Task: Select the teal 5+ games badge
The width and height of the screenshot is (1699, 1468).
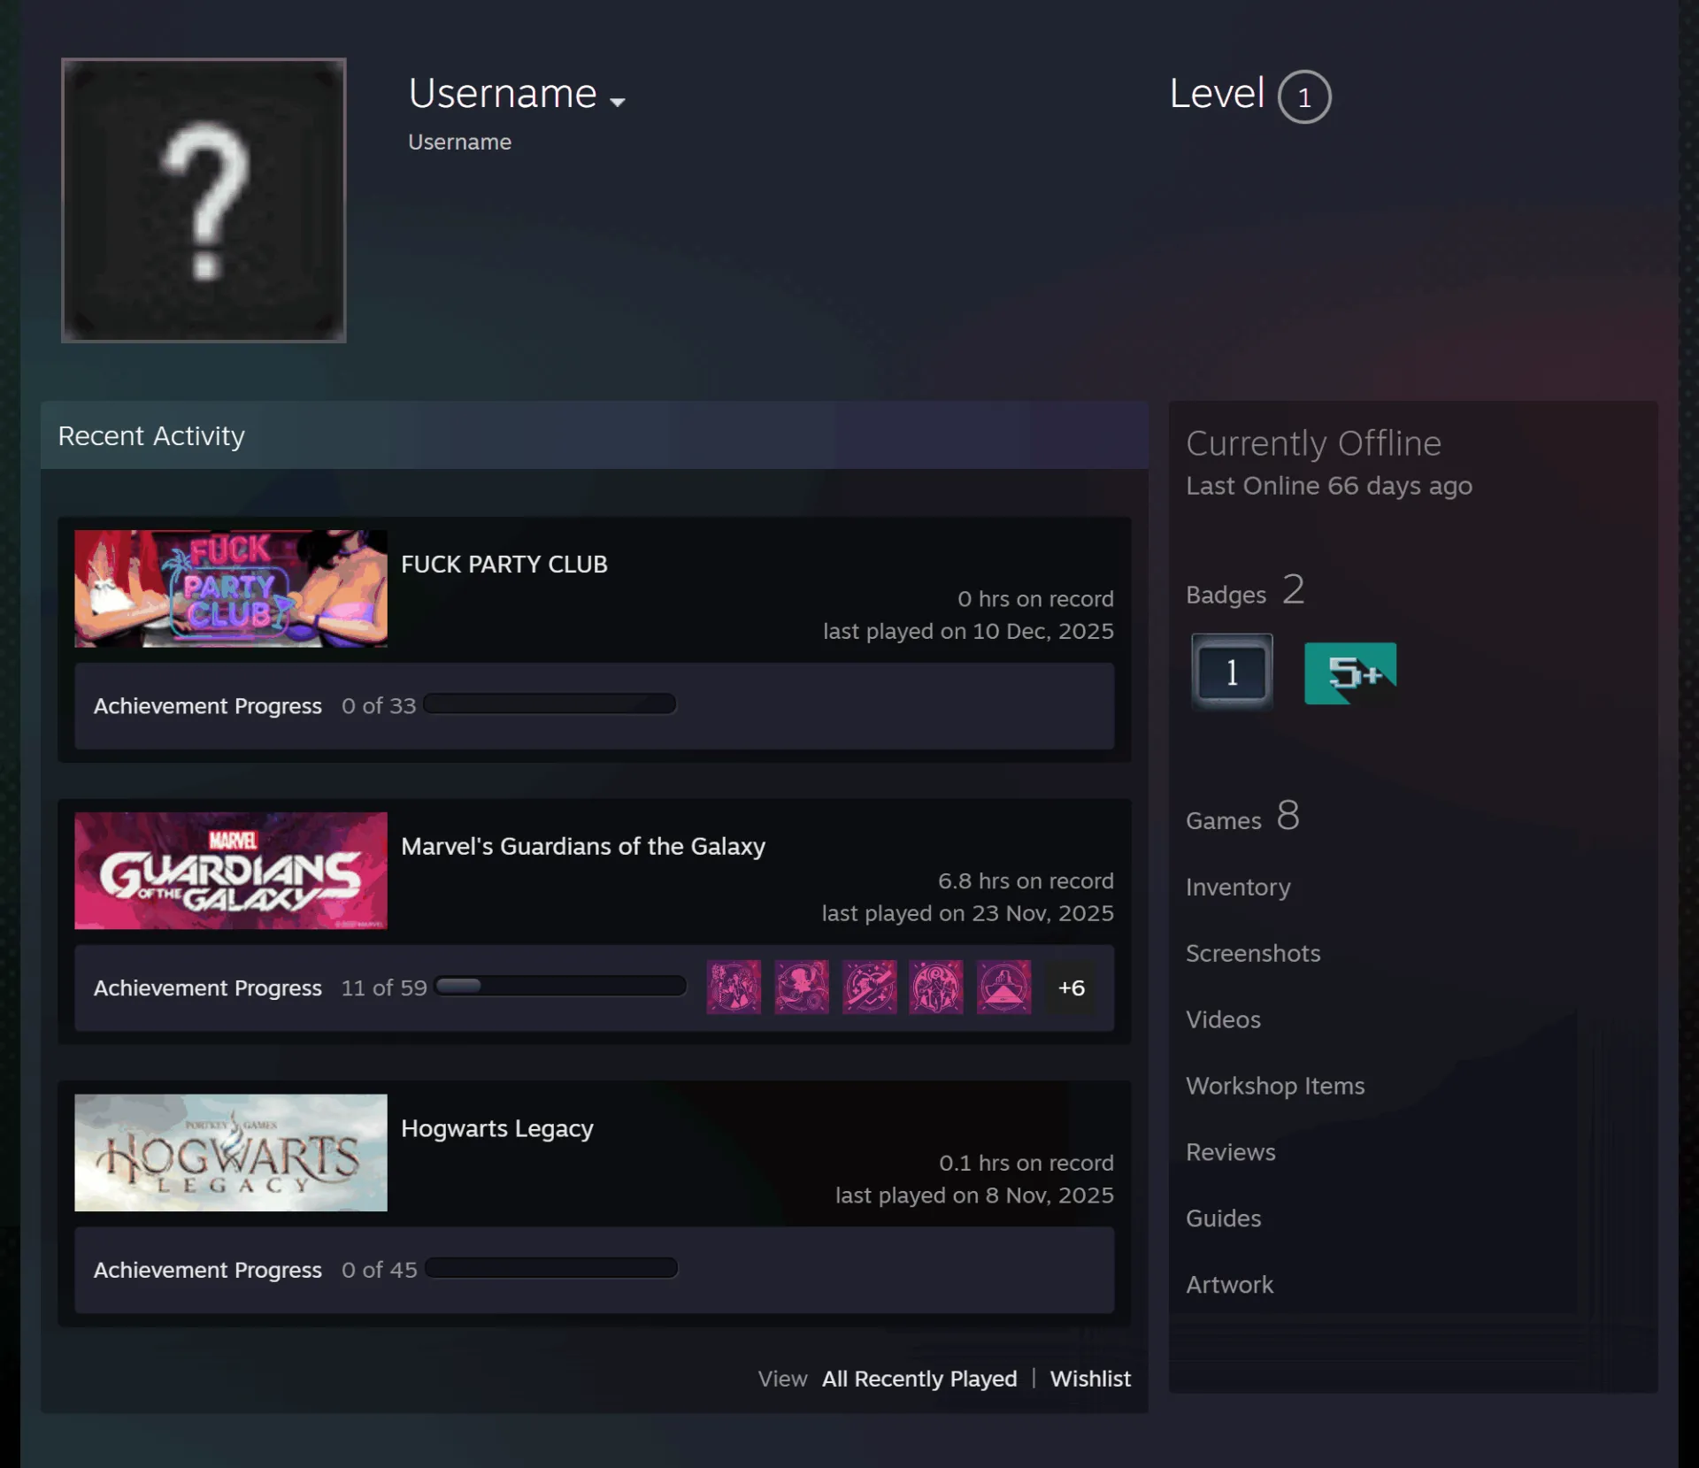Action: [x=1350, y=673]
